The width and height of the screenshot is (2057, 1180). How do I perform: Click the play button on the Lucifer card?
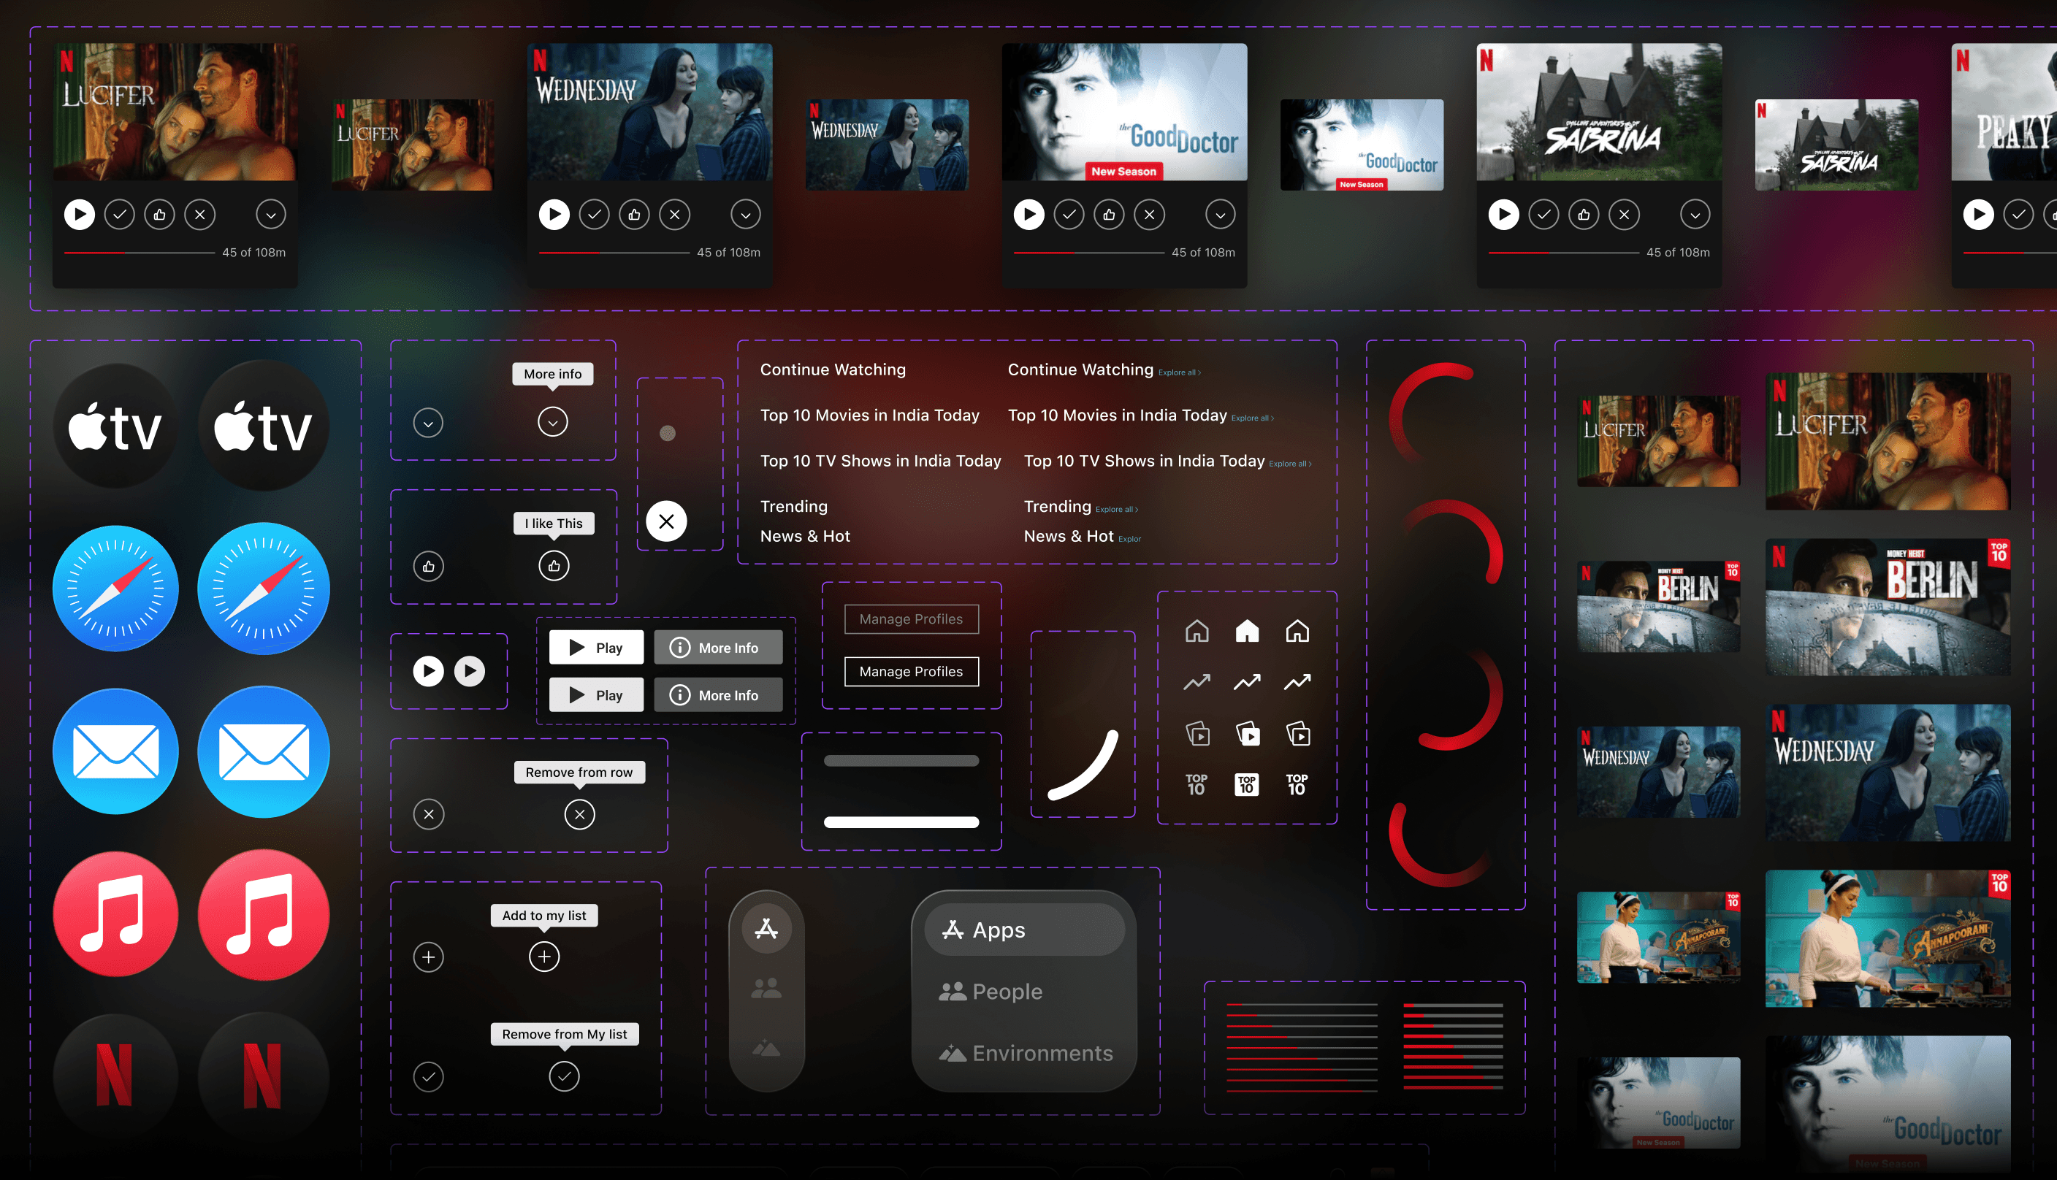point(80,215)
